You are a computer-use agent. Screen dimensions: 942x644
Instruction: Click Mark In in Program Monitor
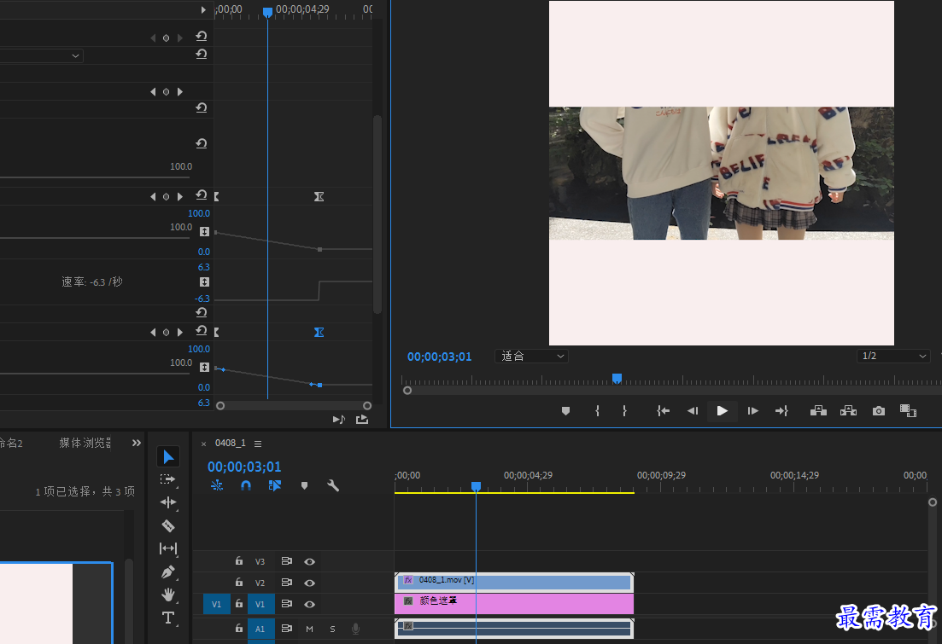(597, 411)
